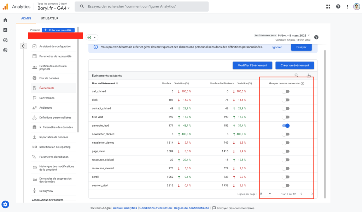
Task: Expand Paramètres des données
Action: click(40, 127)
